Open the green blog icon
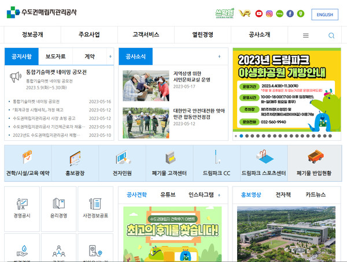Viewport: 347px width, 262px height. click(x=279, y=14)
